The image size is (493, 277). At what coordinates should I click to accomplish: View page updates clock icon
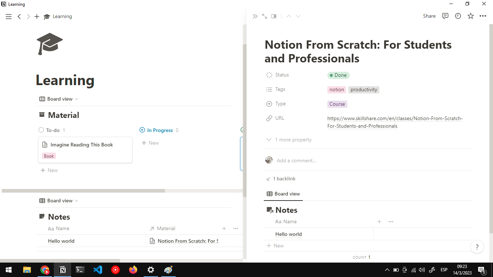tap(458, 16)
